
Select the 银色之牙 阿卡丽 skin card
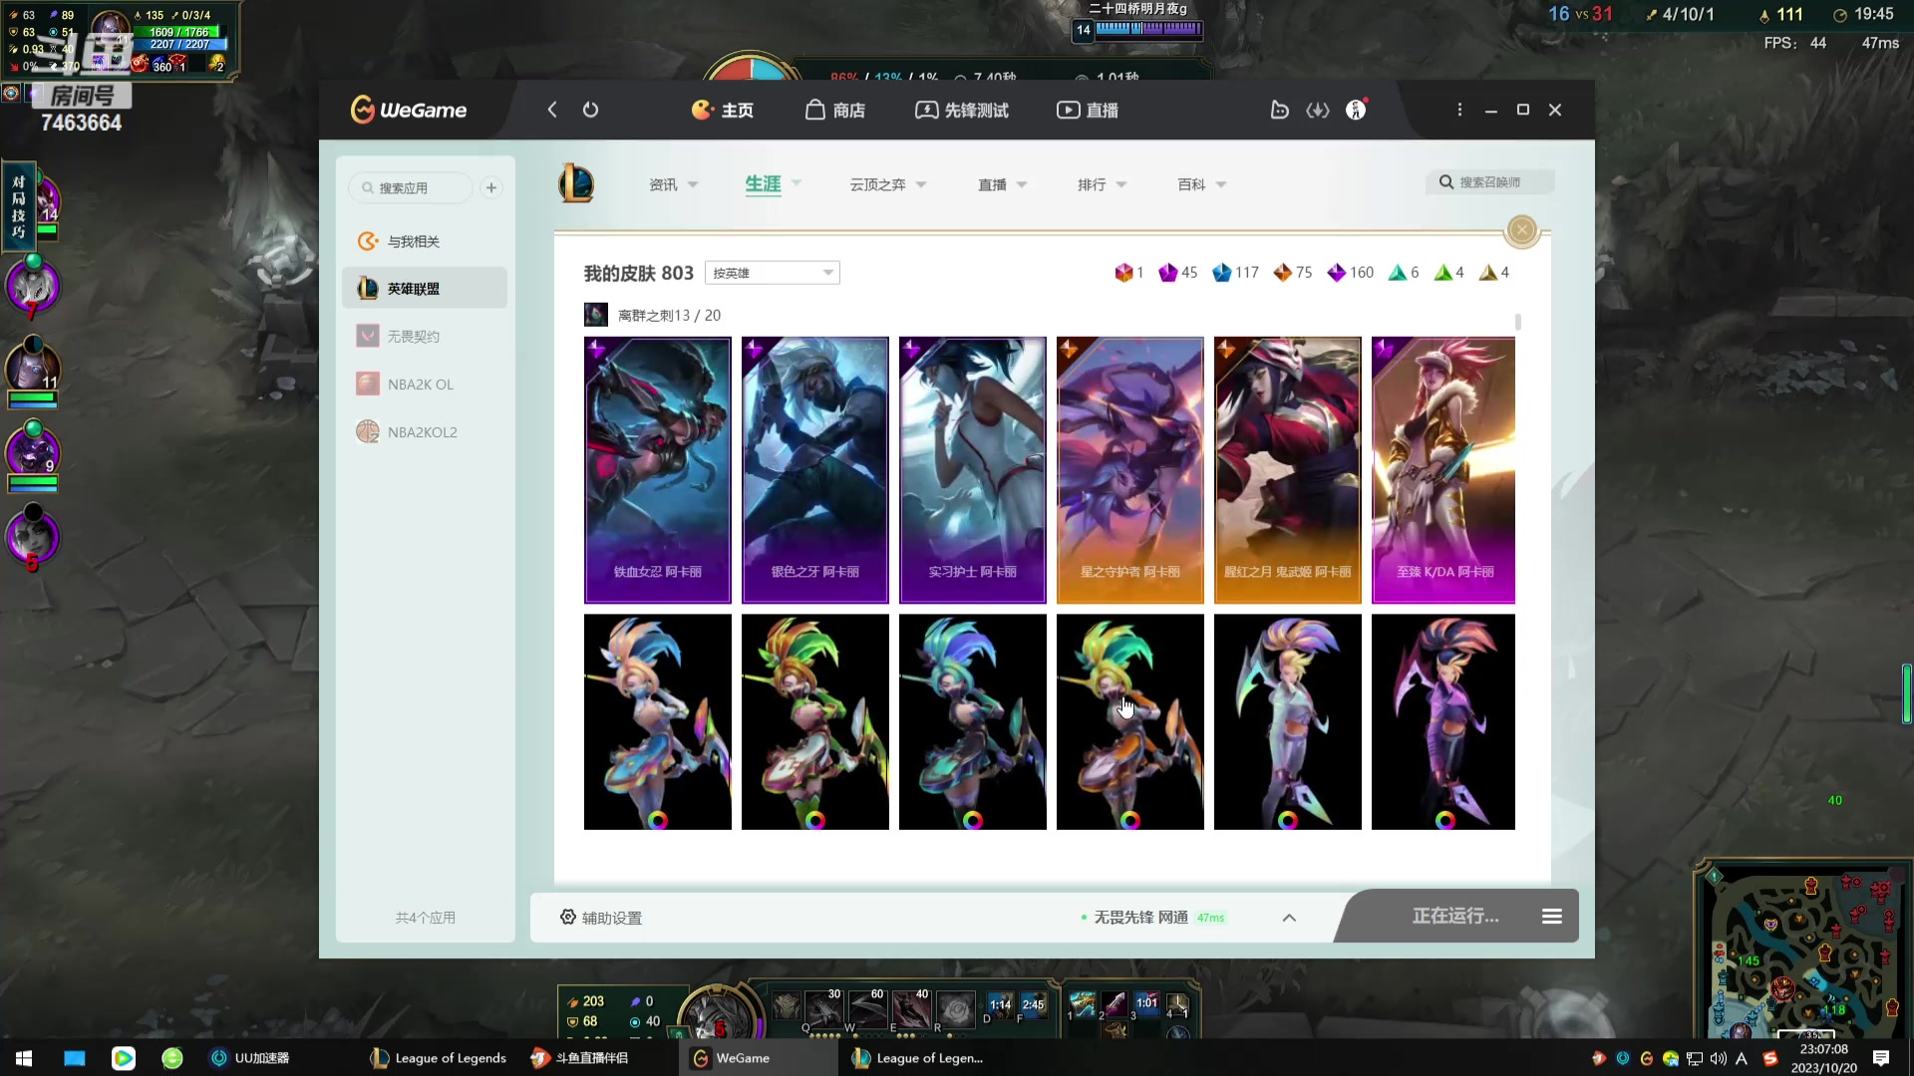(x=815, y=470)
